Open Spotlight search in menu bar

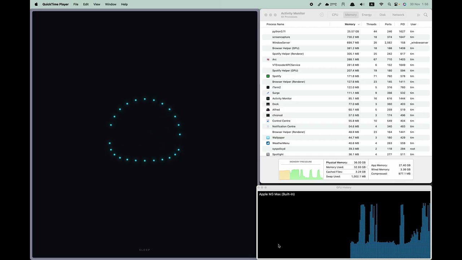[x=389, y=4]
